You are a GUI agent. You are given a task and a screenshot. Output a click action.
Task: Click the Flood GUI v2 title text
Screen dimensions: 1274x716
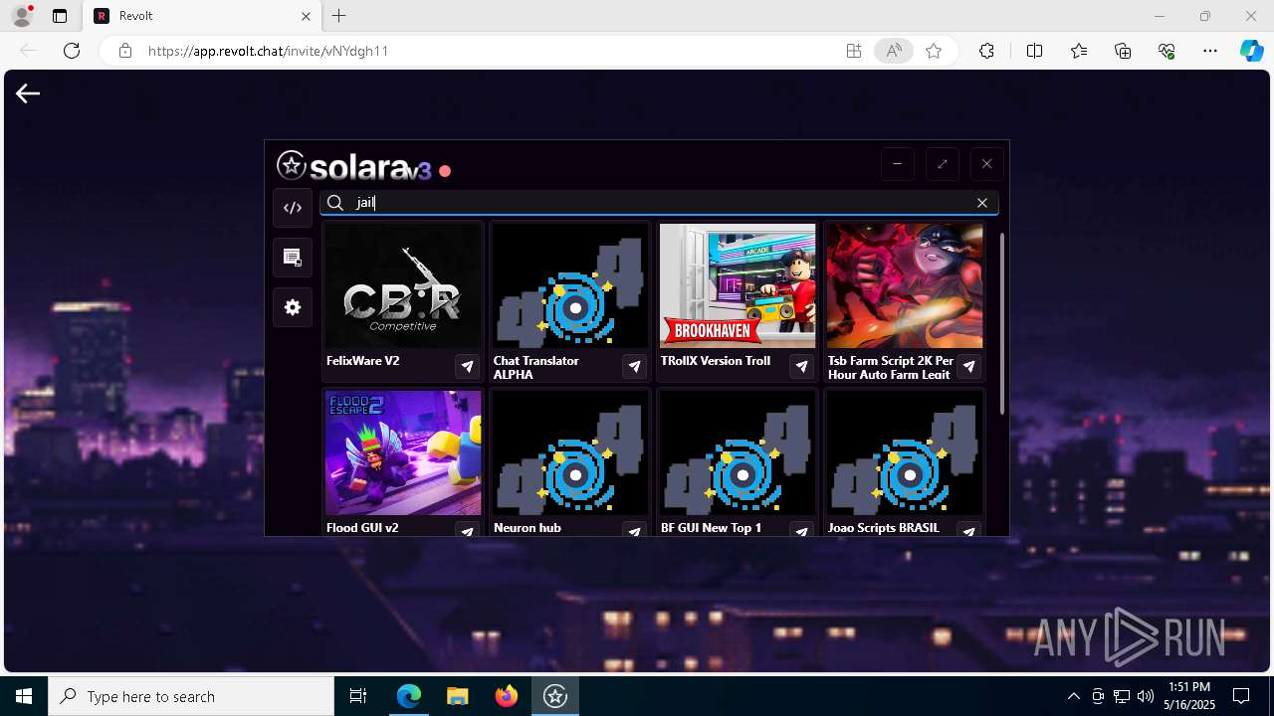[x=362, y=528]
